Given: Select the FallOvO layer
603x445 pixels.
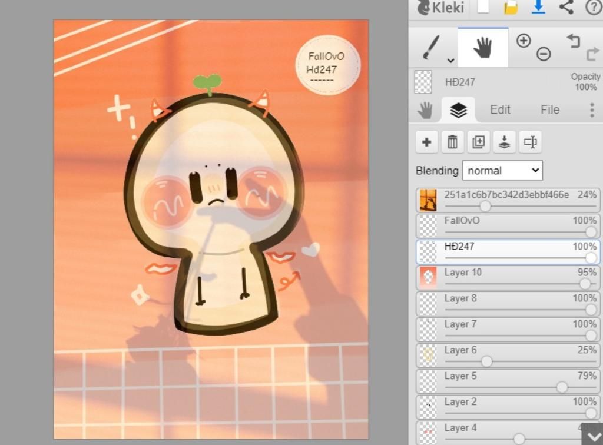Looking at the screenshot, I should [508, 226].
